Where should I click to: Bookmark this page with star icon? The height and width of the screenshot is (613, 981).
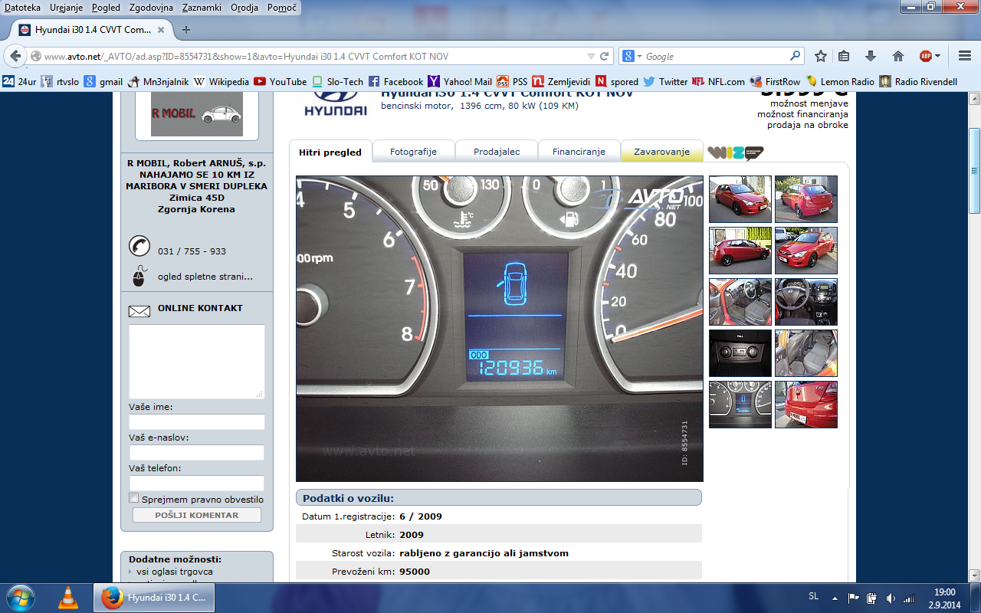[x=821, y=56]
